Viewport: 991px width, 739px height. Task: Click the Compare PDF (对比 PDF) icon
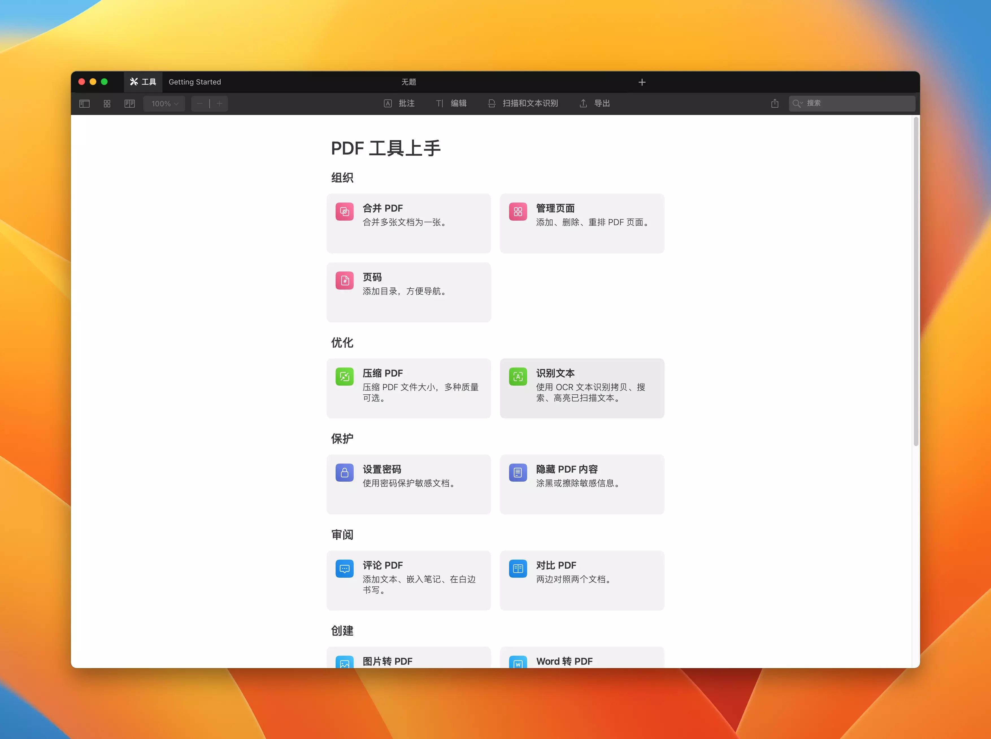[x=518, y=569]
